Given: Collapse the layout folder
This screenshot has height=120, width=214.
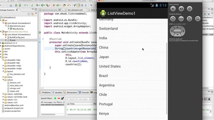Looking at the screenshot, I should 3,71.
